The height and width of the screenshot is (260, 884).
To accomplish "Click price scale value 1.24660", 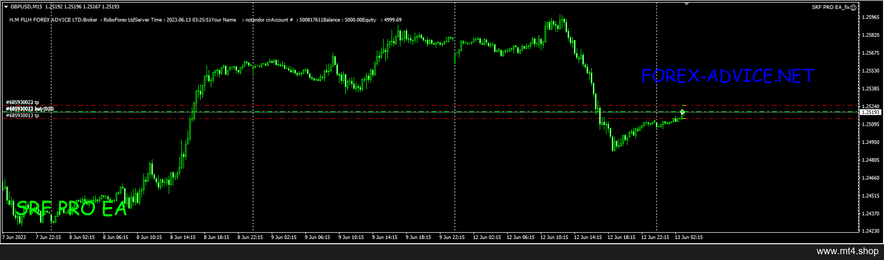I will coord(870,178).
